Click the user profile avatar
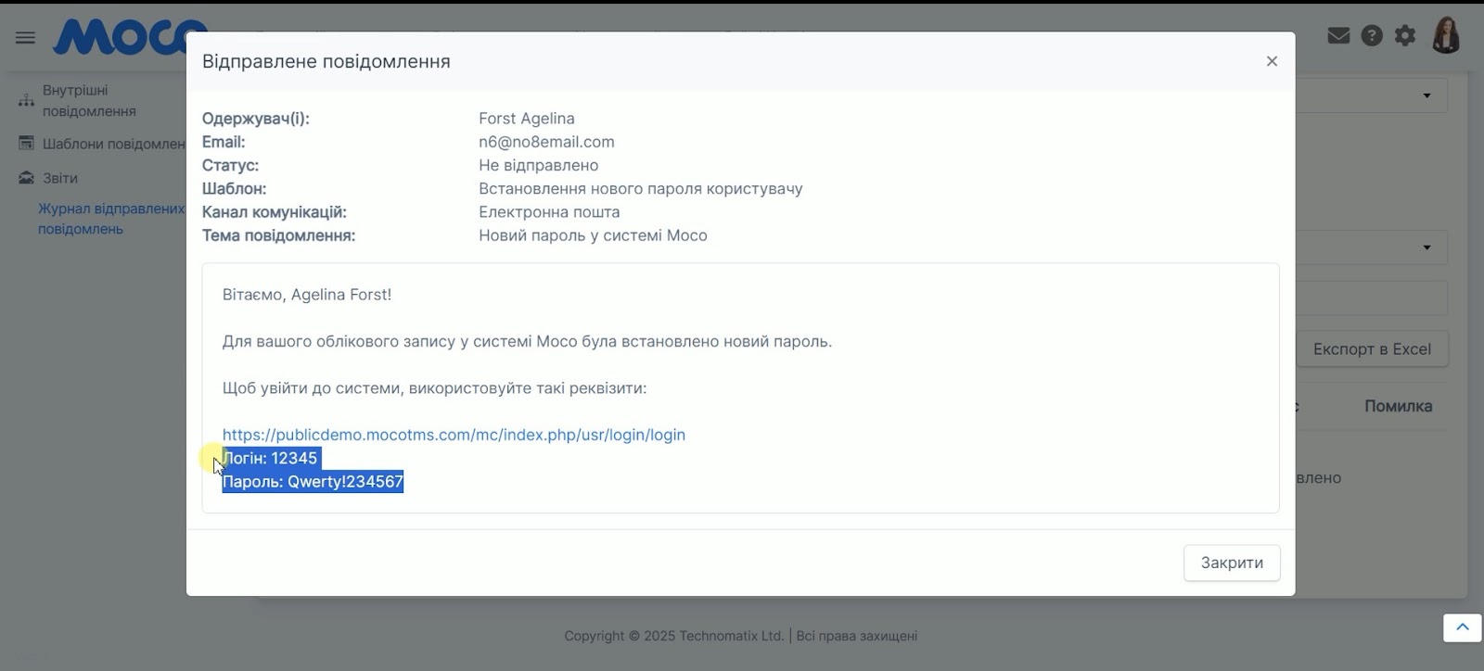The image size is (1484, 671). click(1447, 35)
